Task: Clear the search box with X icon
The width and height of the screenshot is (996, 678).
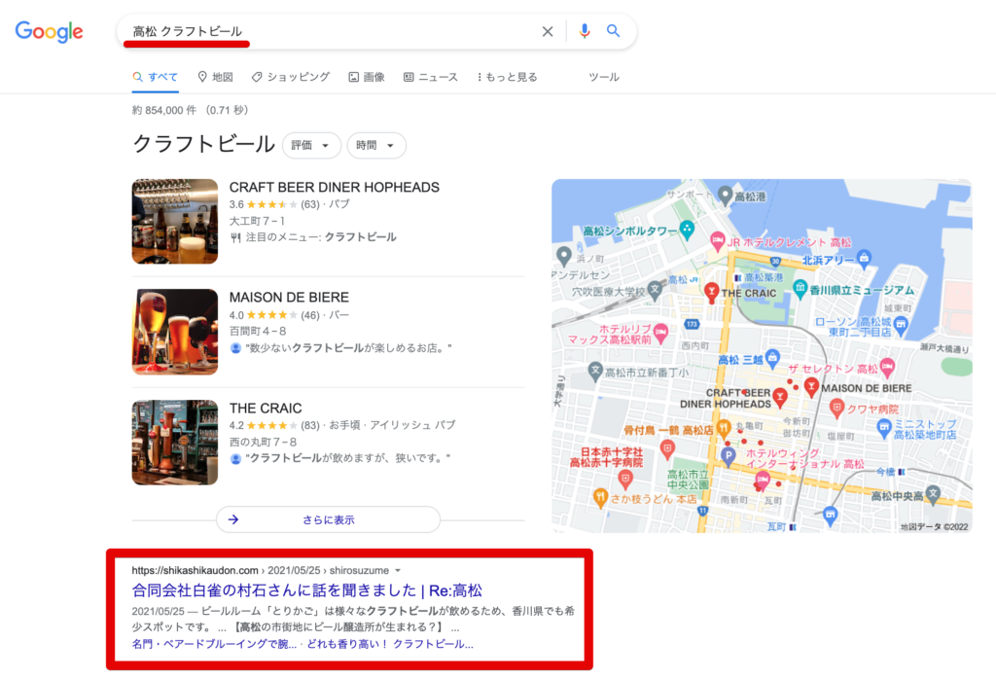Action: [x=547, y=31]
